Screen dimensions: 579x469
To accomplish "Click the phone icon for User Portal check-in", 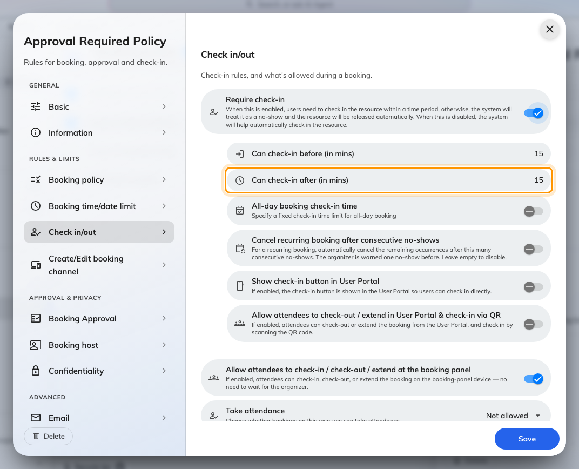I will [x=240, y=286].
